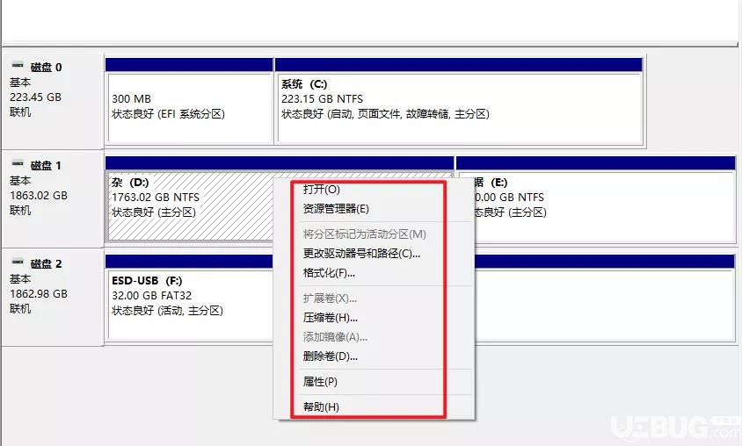Click the 磁盘 0 label

[x=46, y=67]
